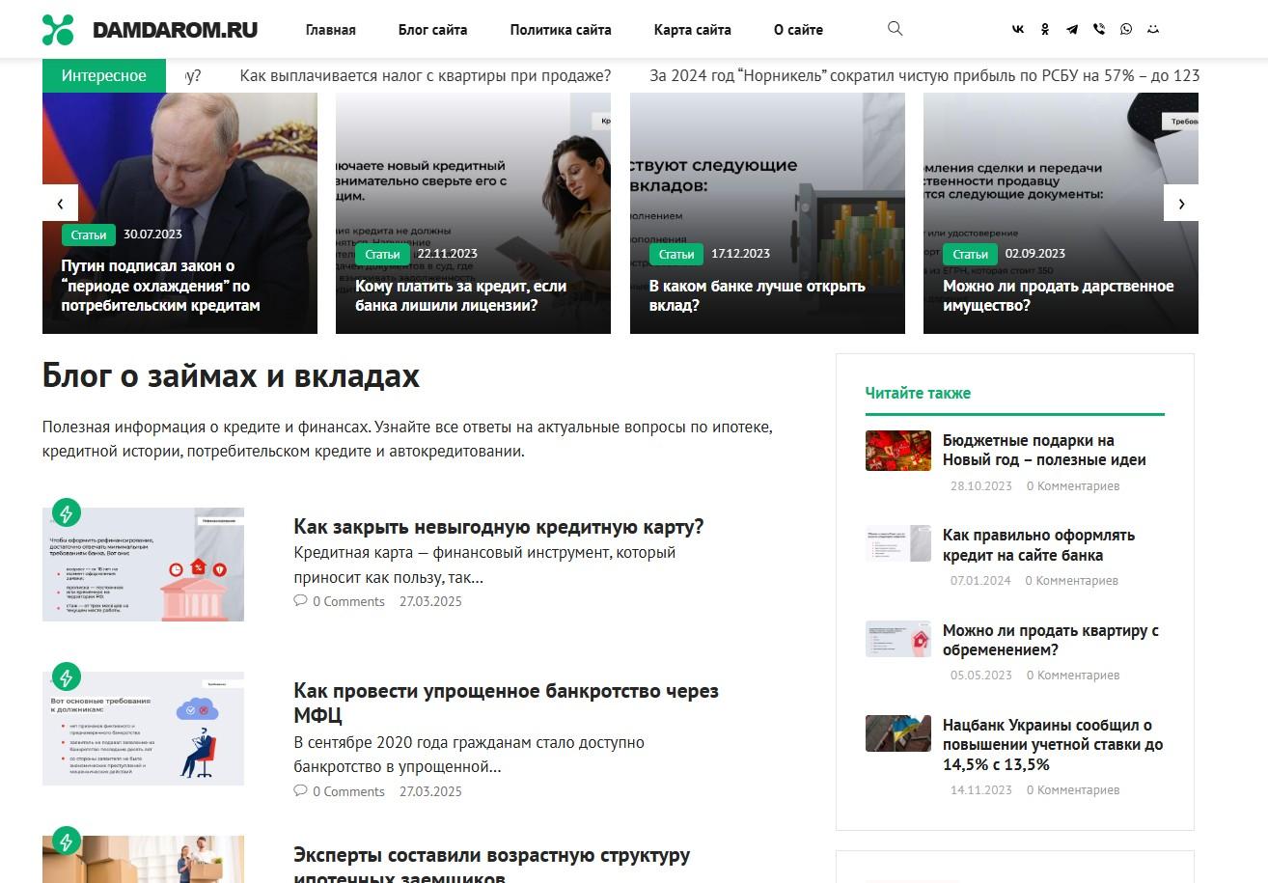Open article Как провести упрощенное банкротство через МФЦ
This screenshot has height=883, width=1268.
pyautogui.click(x=506, y=704)
